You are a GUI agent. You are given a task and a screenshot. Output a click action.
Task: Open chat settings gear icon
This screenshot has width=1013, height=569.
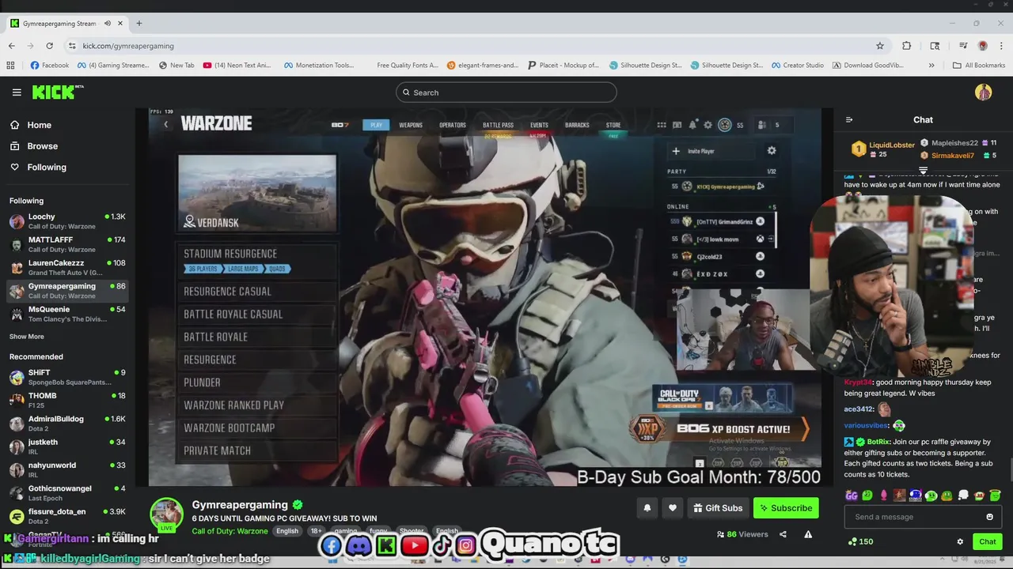pos(960,541)
